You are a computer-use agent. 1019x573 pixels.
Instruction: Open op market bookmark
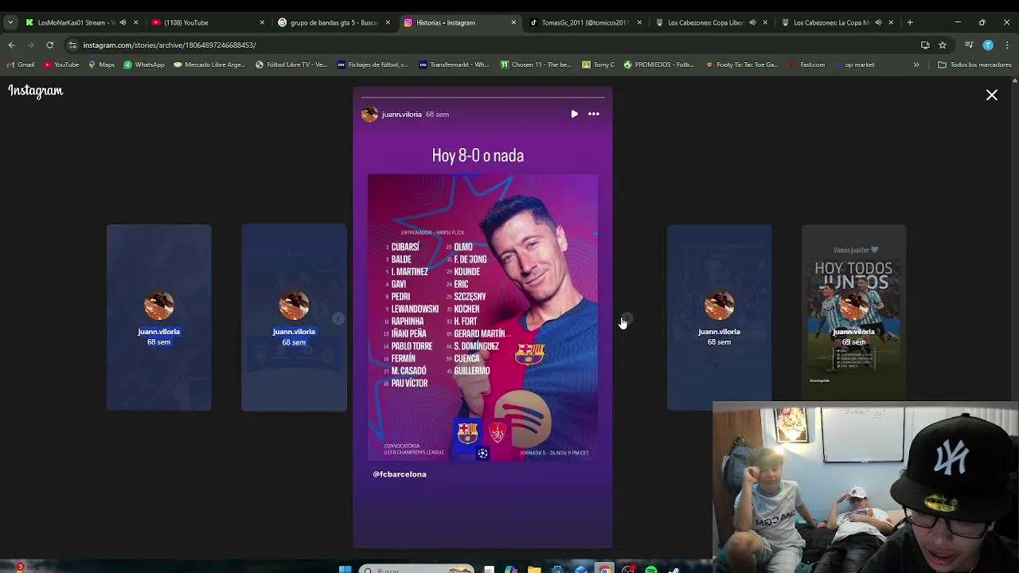tap(854, 64)
